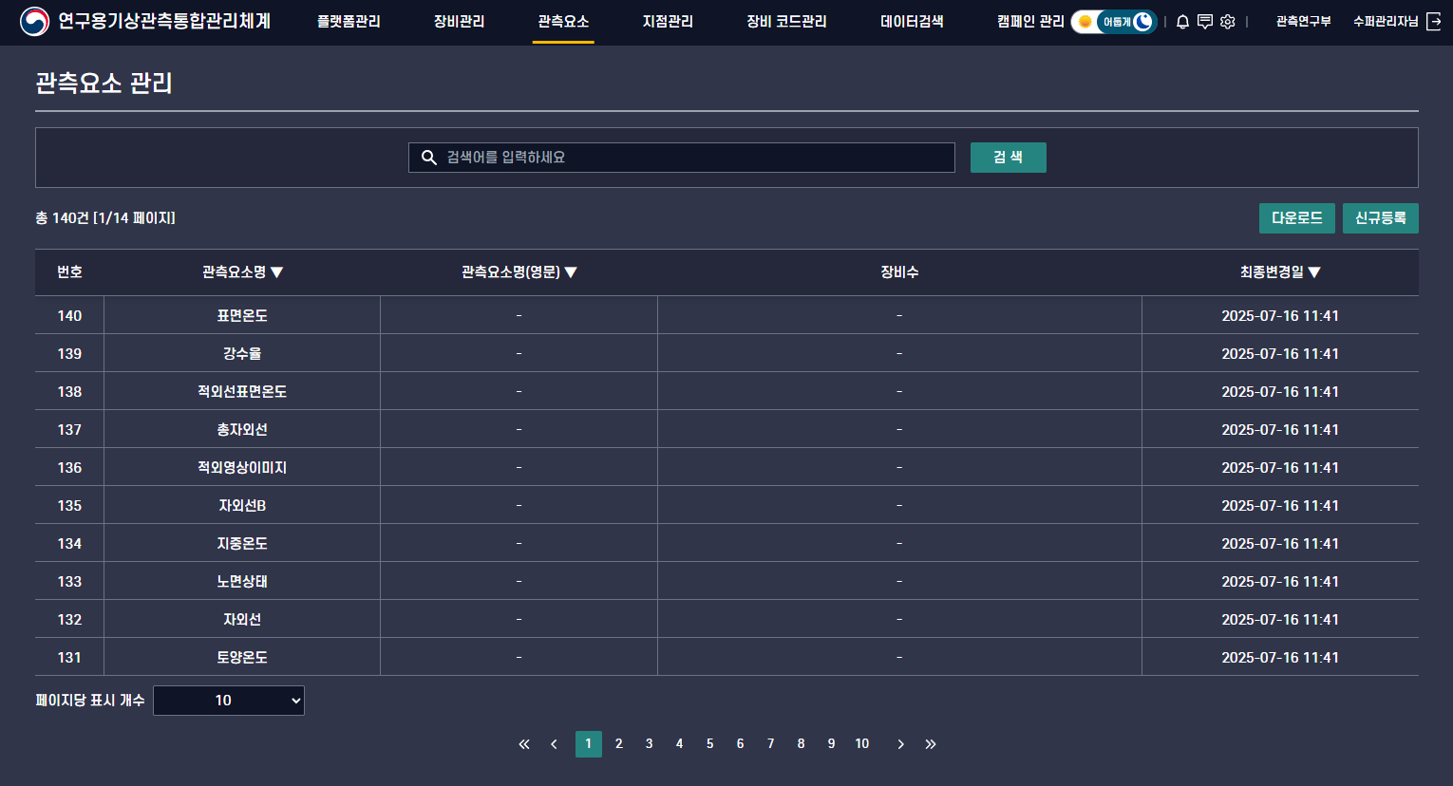The image size is (1453, 786).
Task: Click row number 140 cell
Action: [69, 315]
